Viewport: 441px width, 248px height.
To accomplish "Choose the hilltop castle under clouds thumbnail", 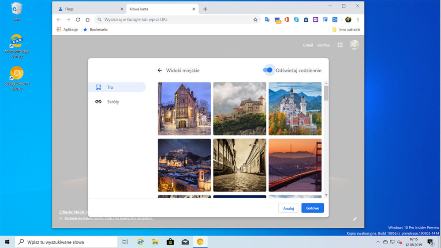I will pos(239,109).
